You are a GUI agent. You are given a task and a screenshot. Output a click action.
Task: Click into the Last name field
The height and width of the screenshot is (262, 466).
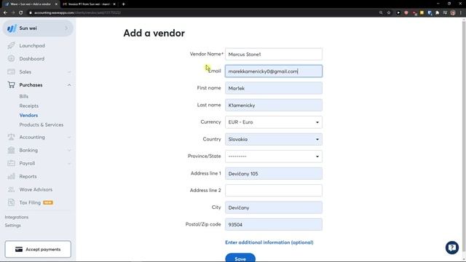(274, 105)
